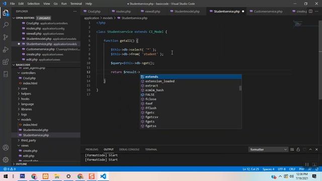Click the PHP language mode in status bar
Screen dimensions: 322x181
pyautogui.click(x=301, y=169)
